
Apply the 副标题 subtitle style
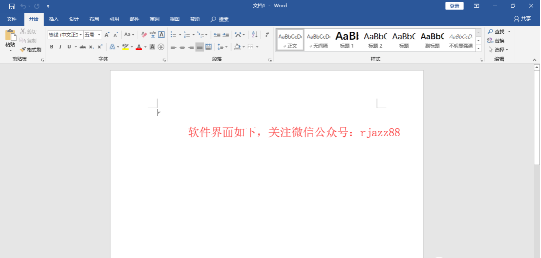pos(432,40)
